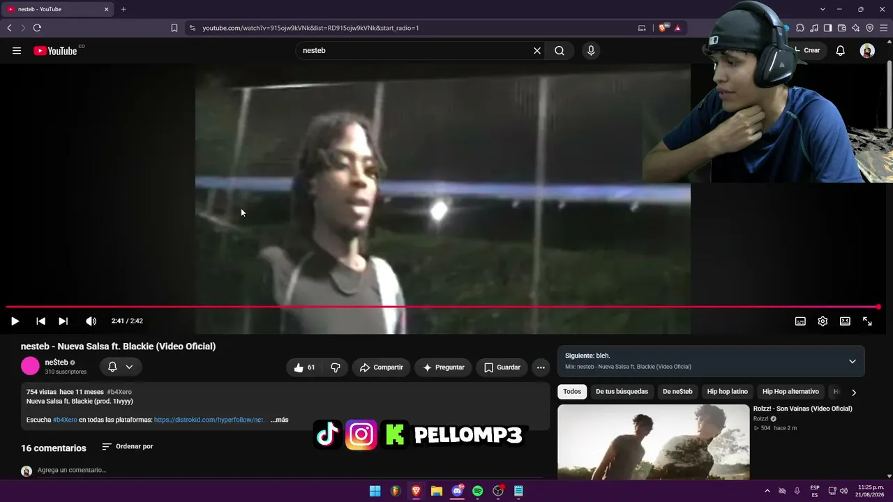Open the subscription notification bell dropdown

pos(121,367)
